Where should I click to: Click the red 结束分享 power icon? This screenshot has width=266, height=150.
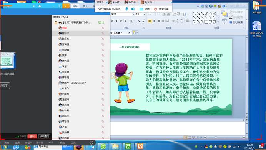156,9
